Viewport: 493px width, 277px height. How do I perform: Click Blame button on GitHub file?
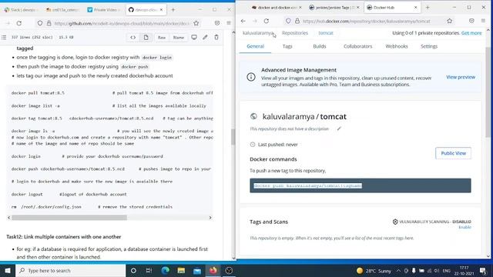[x=178, y=38]
